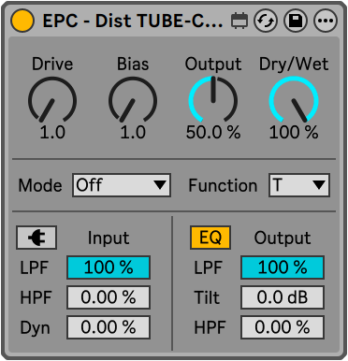Image resolution: width=348 pixels, height=361 pixels.
Task: Click the Bias knob
Action: pos(133,100)
